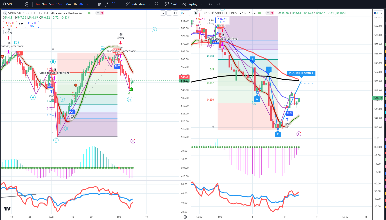
Task: Collapse the pane on the 4h chart
Action: [169, 13]
